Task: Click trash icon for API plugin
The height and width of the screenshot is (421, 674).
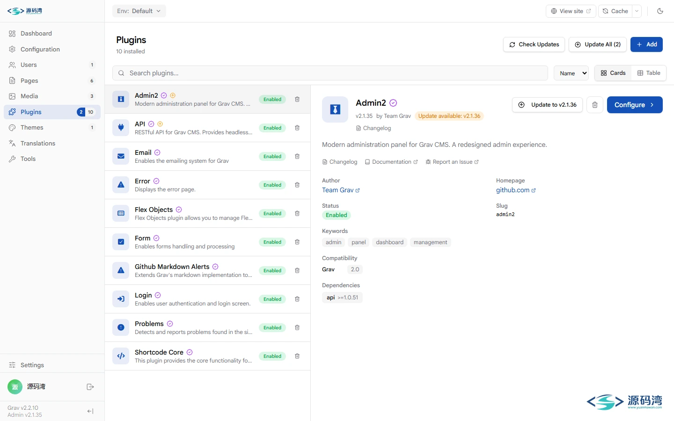Action: point(297,128)
